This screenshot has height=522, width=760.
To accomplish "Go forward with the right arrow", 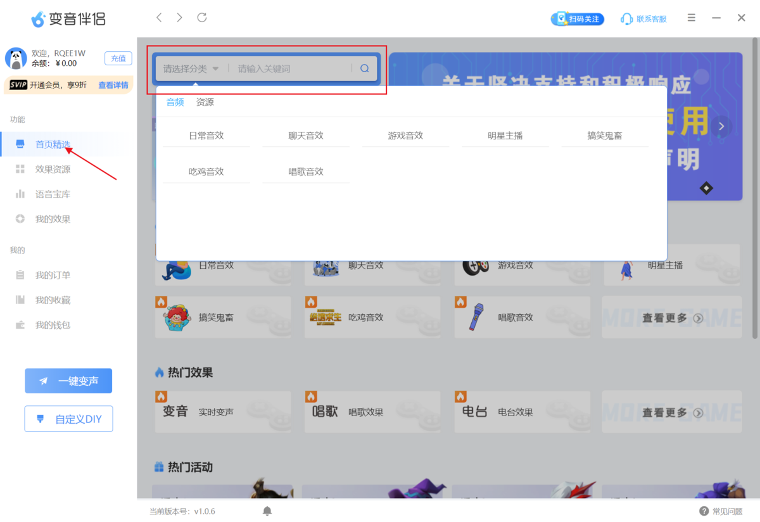I will (180, 18).
